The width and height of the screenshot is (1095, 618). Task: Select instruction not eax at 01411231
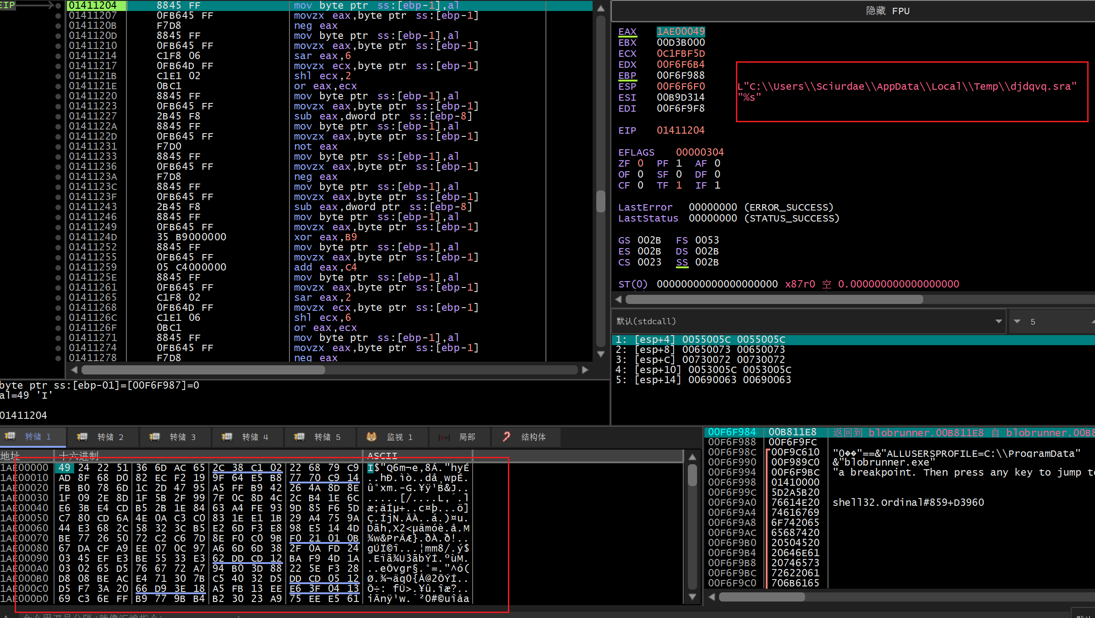point(316,146)
